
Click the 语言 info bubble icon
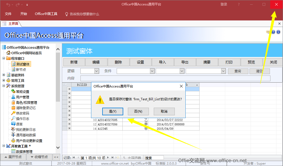(x=13, y=124)
